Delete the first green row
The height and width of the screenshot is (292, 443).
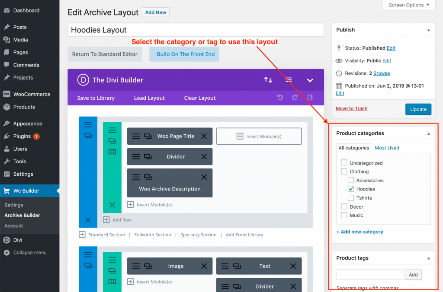[112, 205]
